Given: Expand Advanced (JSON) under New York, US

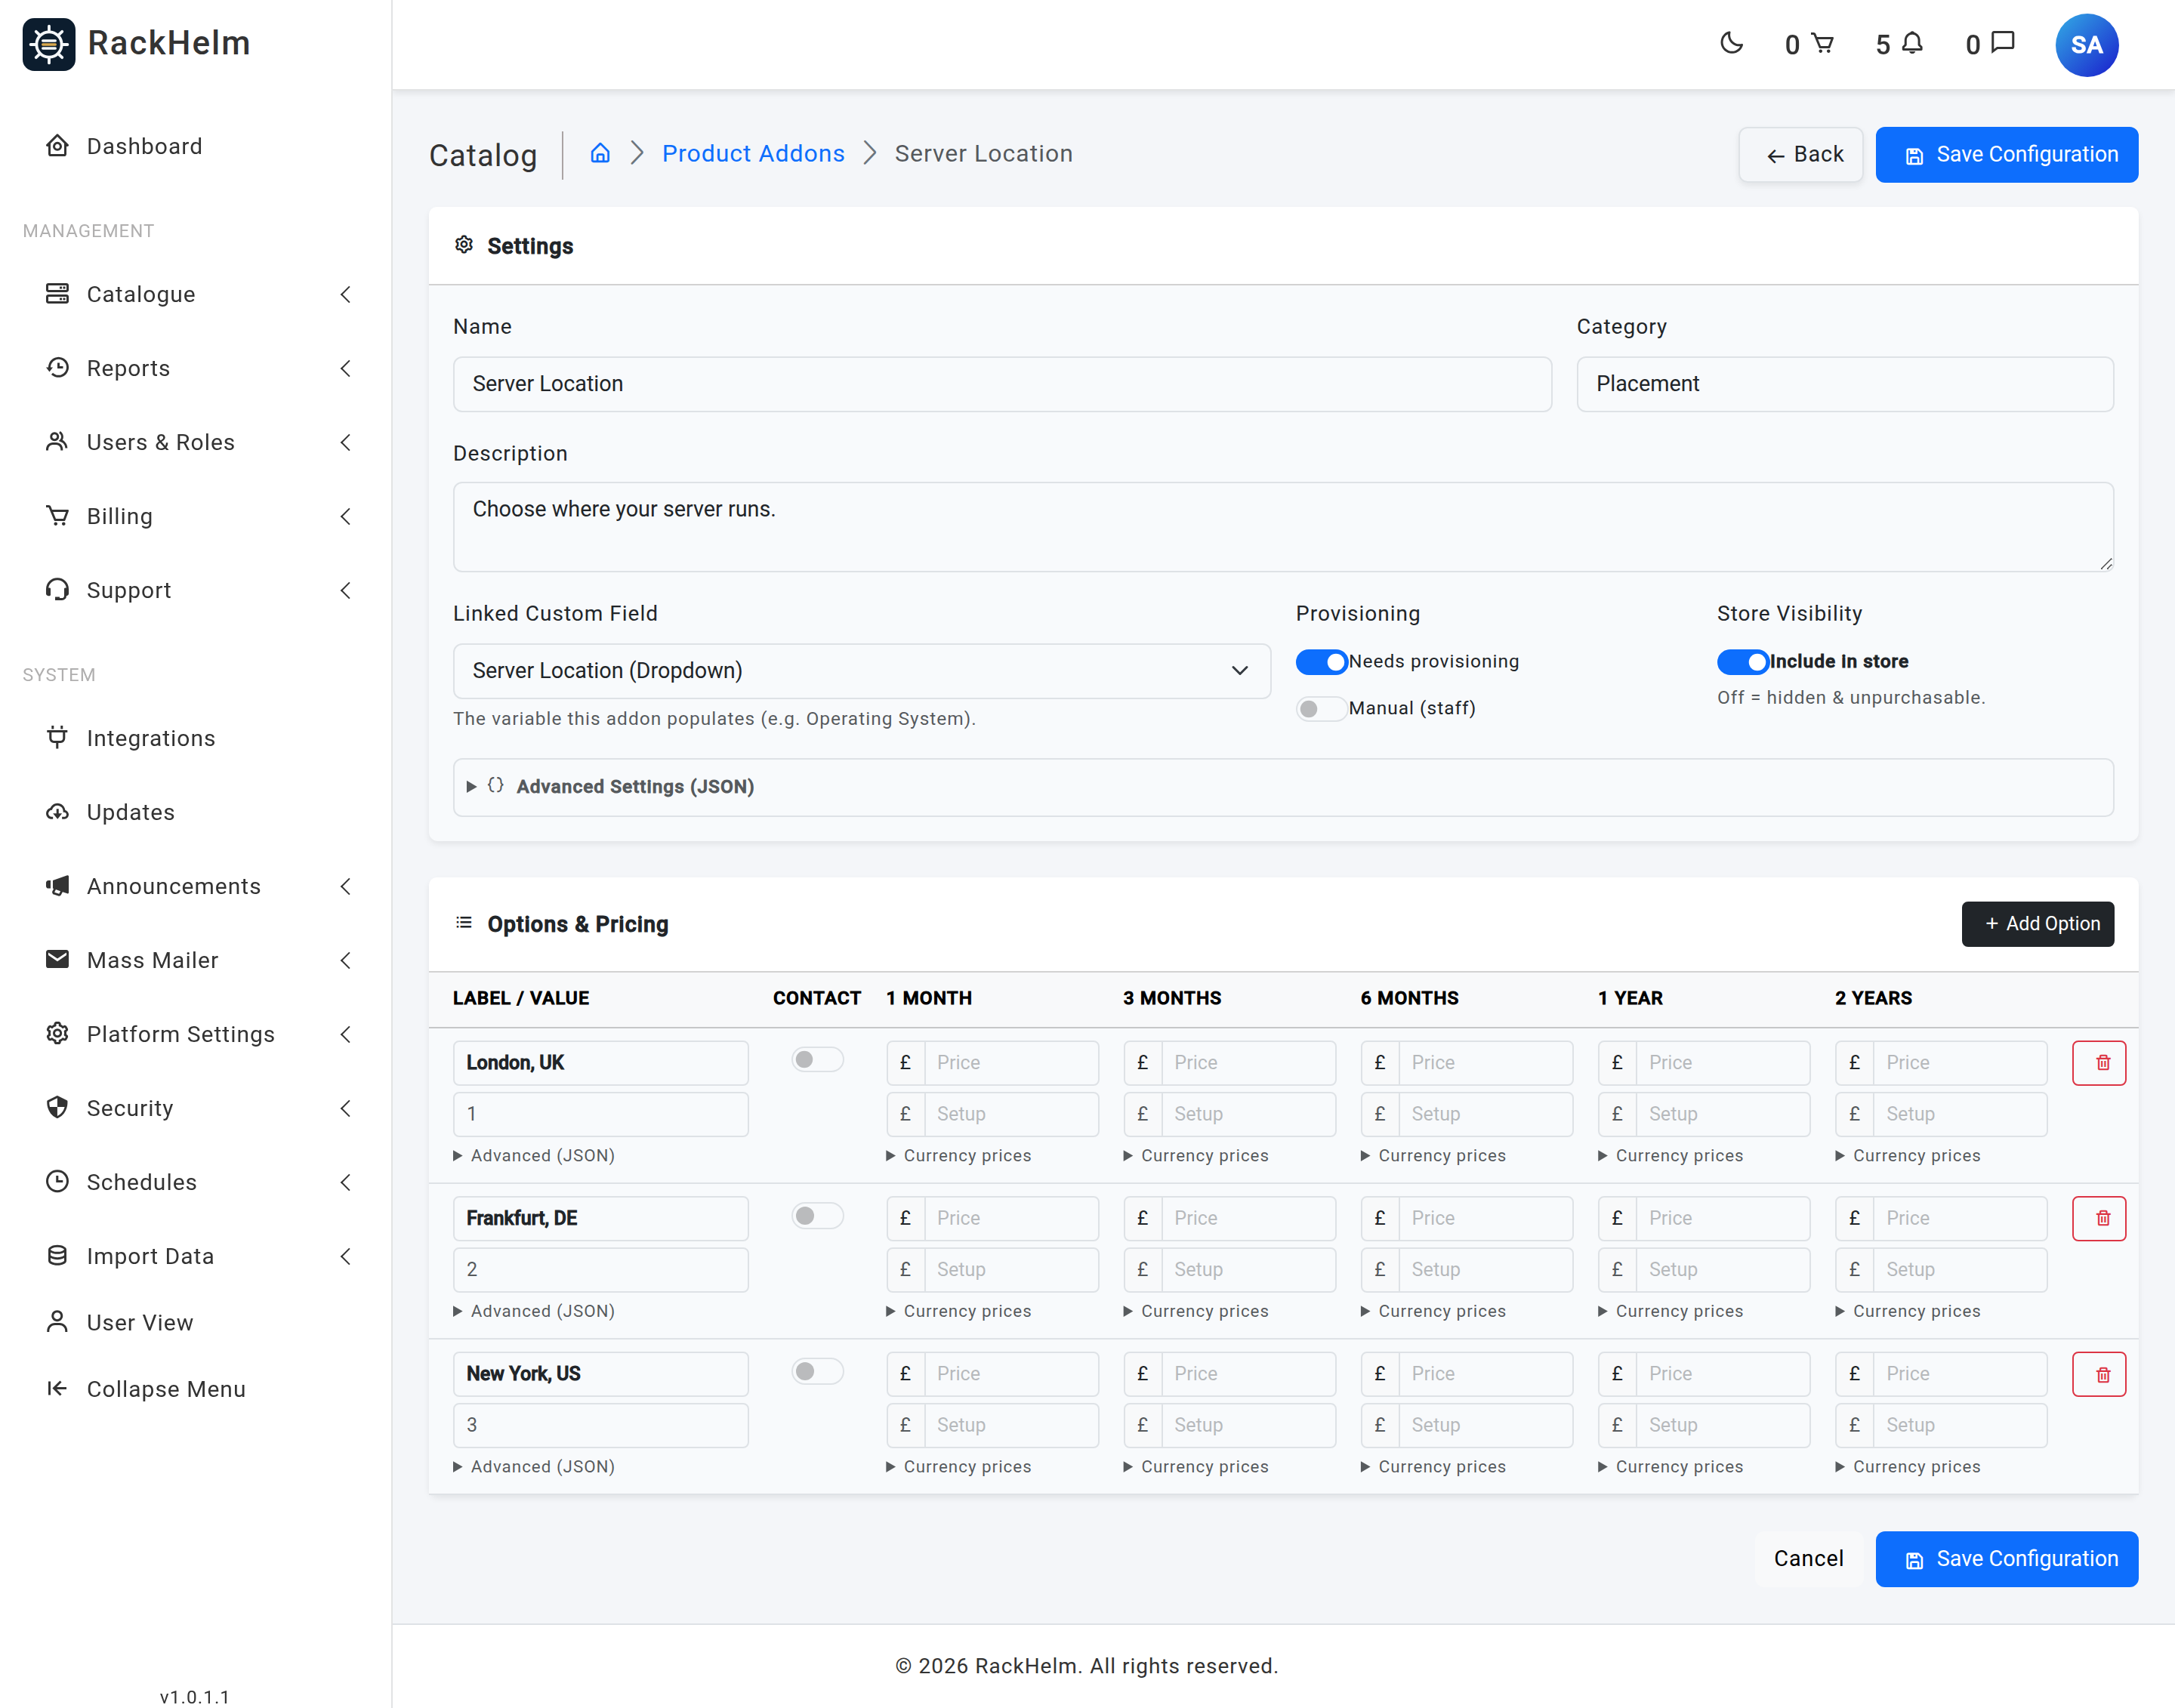Looking at the screenshot, I should point(534,1466).
